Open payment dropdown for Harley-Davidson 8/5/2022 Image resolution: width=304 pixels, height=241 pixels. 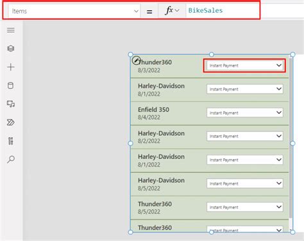245,183
